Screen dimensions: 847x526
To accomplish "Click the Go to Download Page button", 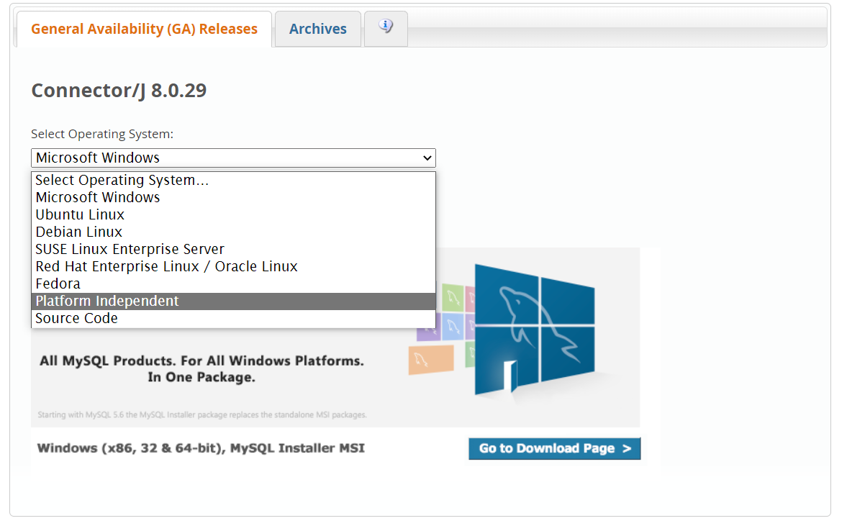I will pyautogui.click(x=554, y=449).
